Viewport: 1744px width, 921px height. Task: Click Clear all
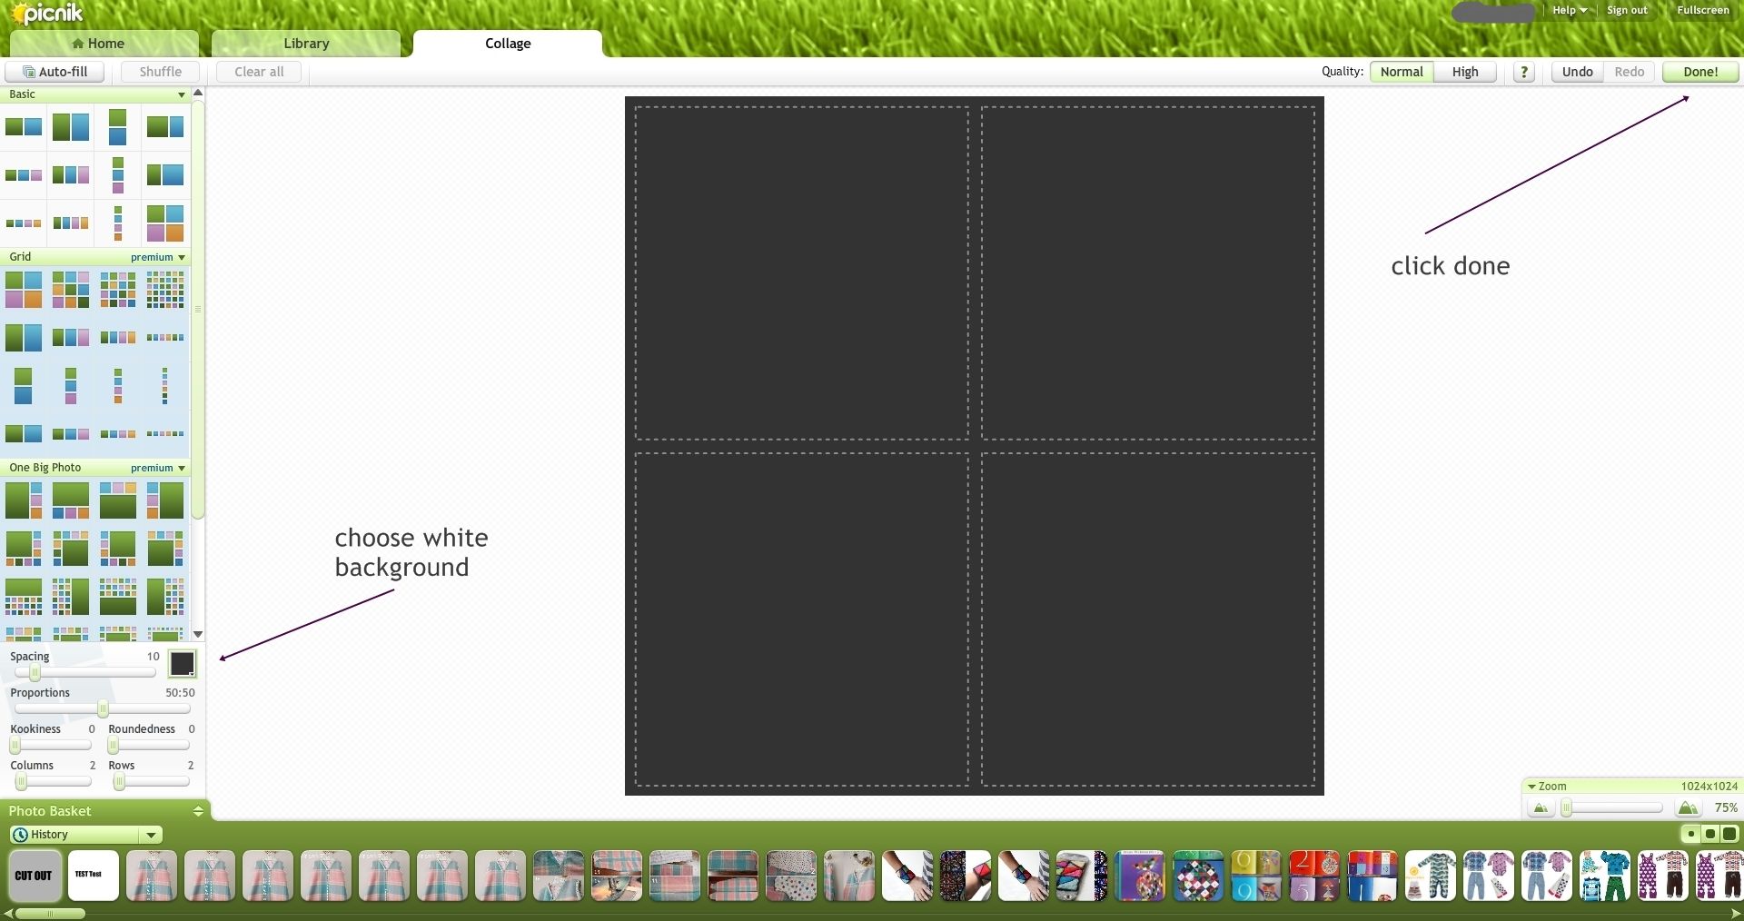coord(259,72)
